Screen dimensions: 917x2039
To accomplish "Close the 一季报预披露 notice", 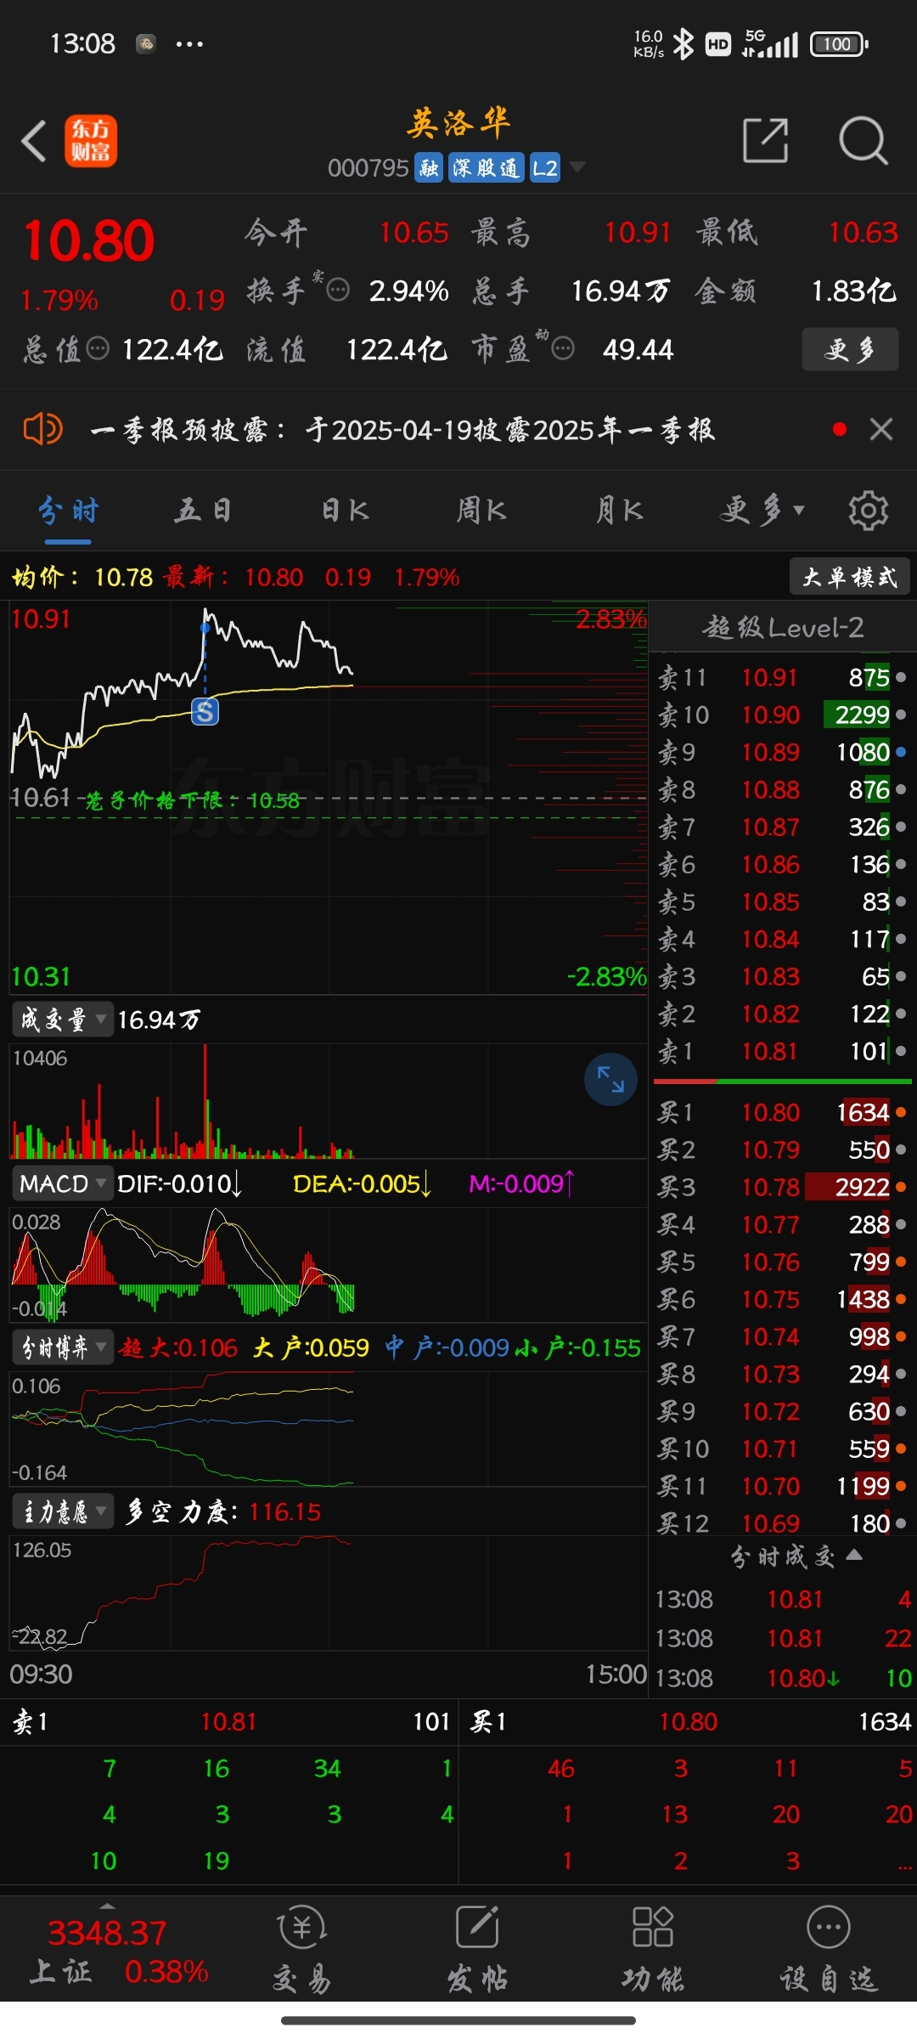I will click(881, 429).
